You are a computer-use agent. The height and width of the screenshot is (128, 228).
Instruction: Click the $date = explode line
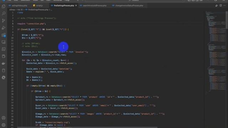click(45, 72)
